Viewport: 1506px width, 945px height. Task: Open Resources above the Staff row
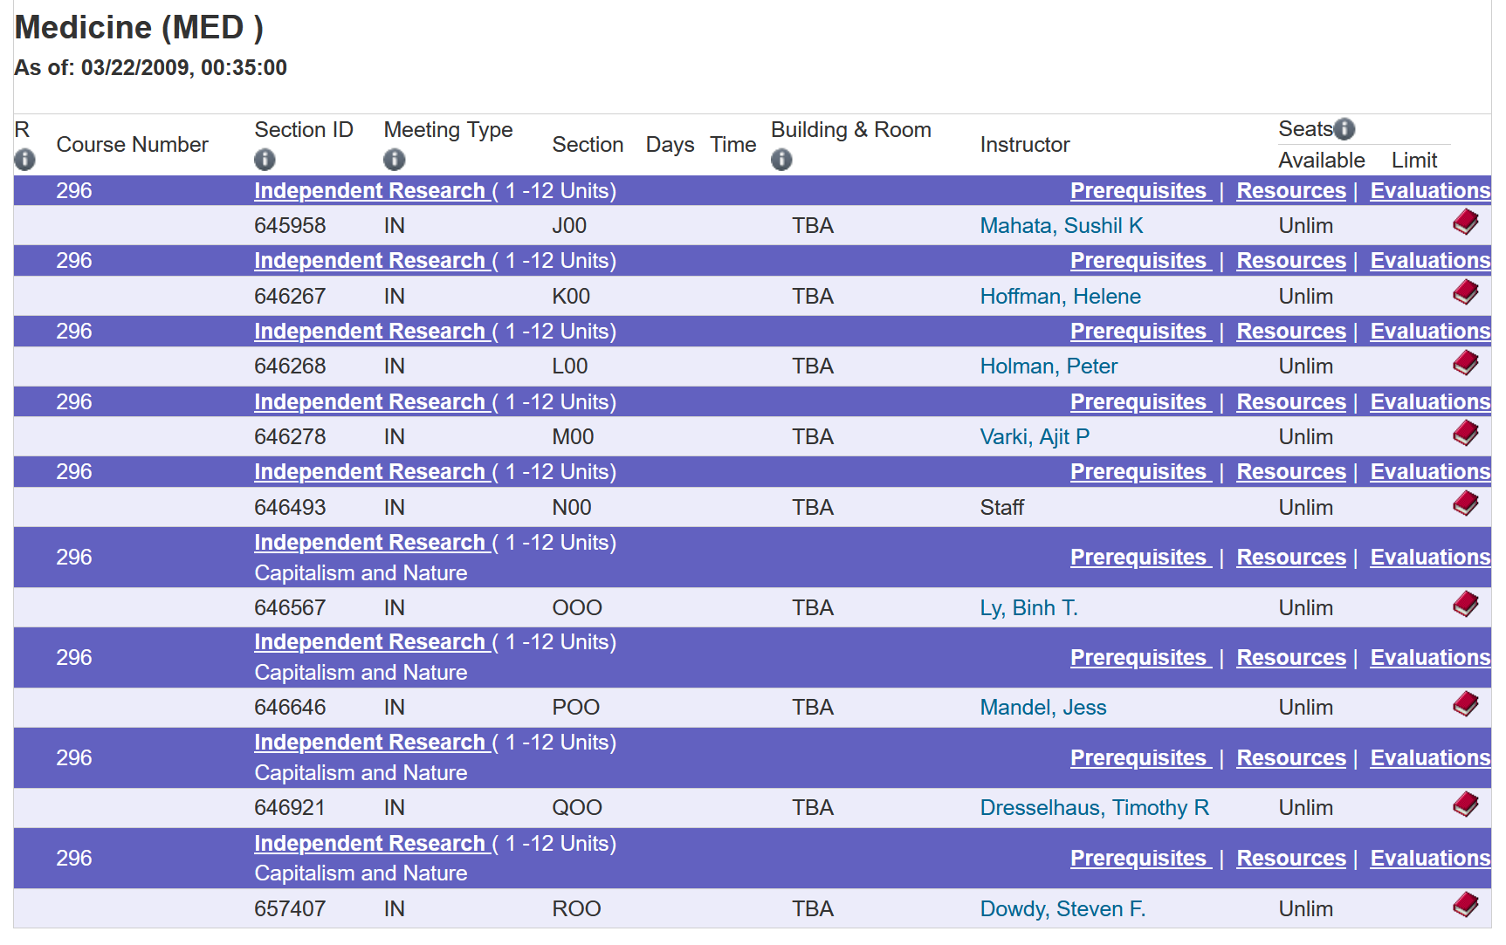coord(1291,471)
